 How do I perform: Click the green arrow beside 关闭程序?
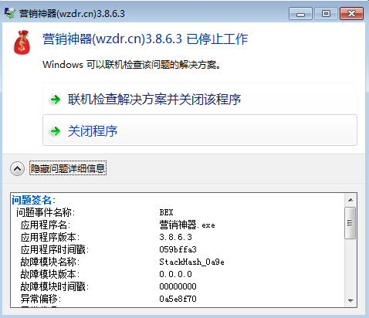55,131
